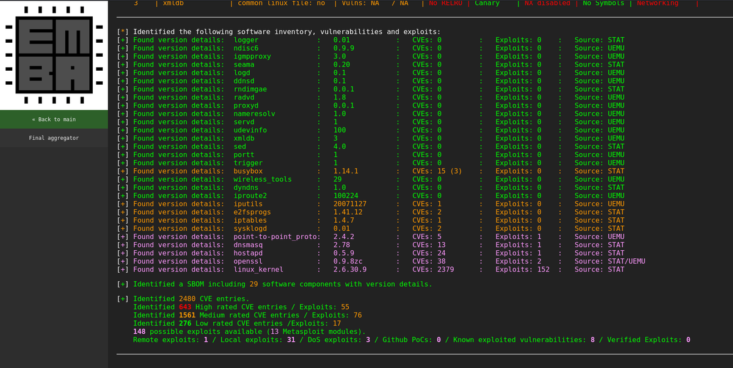733x368 pixels.
Task: Click the 'busybox' component entry
Action: pos(249,171)
